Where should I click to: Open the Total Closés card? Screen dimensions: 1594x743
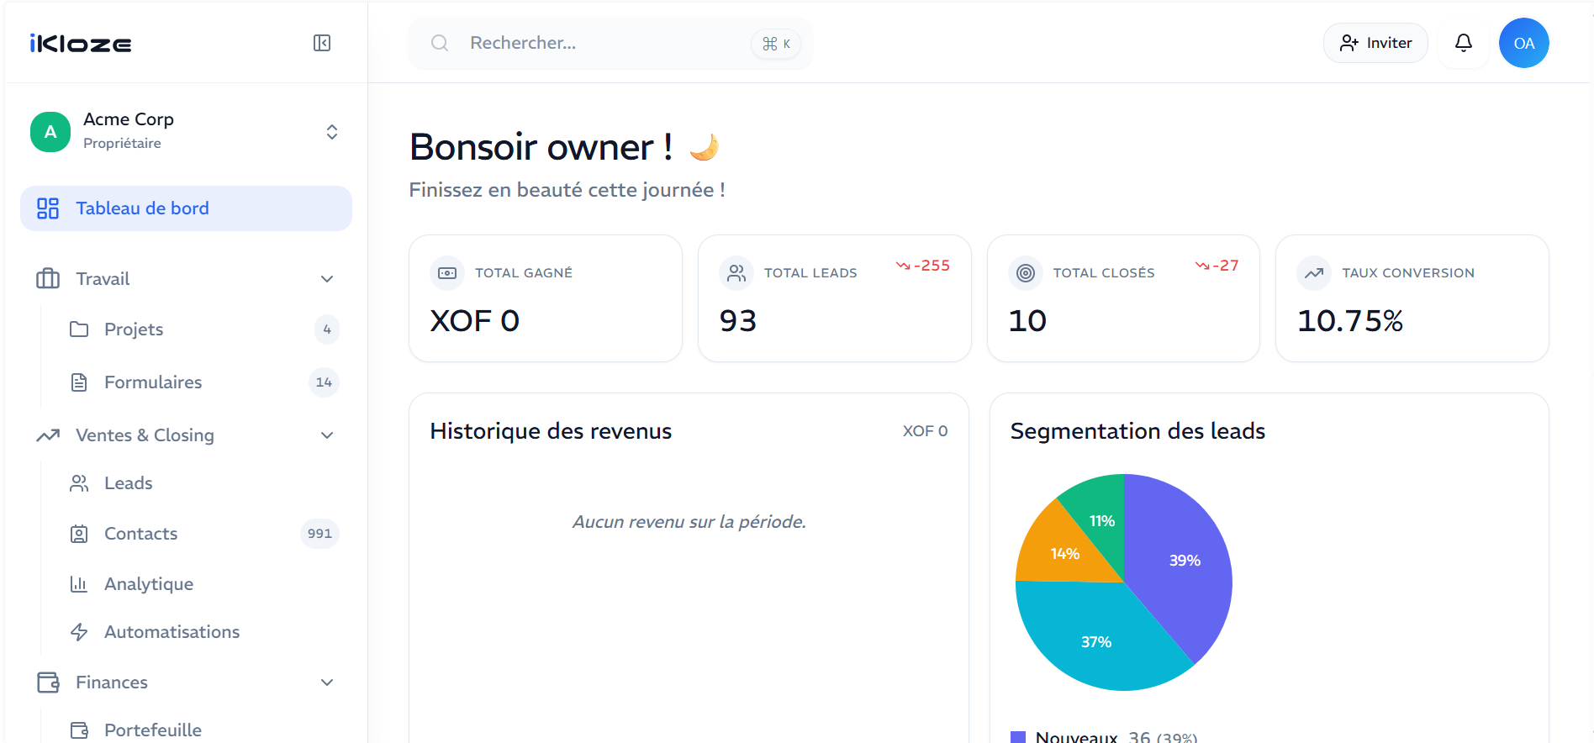pyautogui.click(x=1123, y=298)
